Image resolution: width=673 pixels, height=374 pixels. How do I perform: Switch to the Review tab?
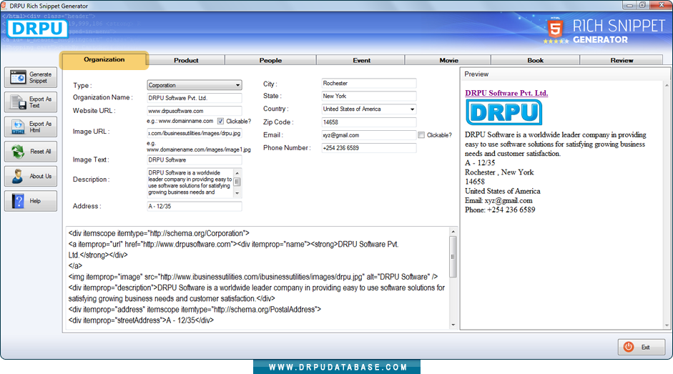pos(622,60)
